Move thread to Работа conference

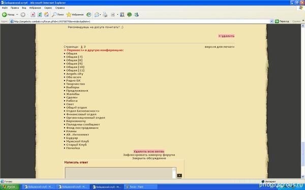tap(72, 101)
